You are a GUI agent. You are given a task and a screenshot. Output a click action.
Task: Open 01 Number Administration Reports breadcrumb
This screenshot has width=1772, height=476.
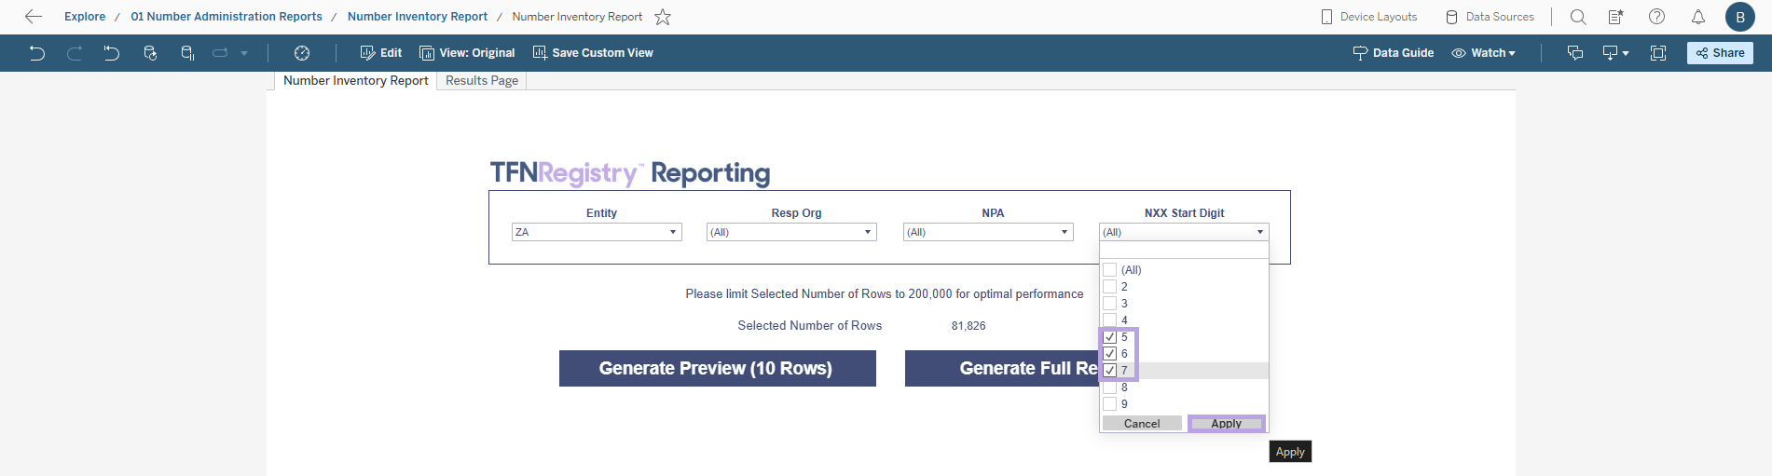[x=227, y=17]
